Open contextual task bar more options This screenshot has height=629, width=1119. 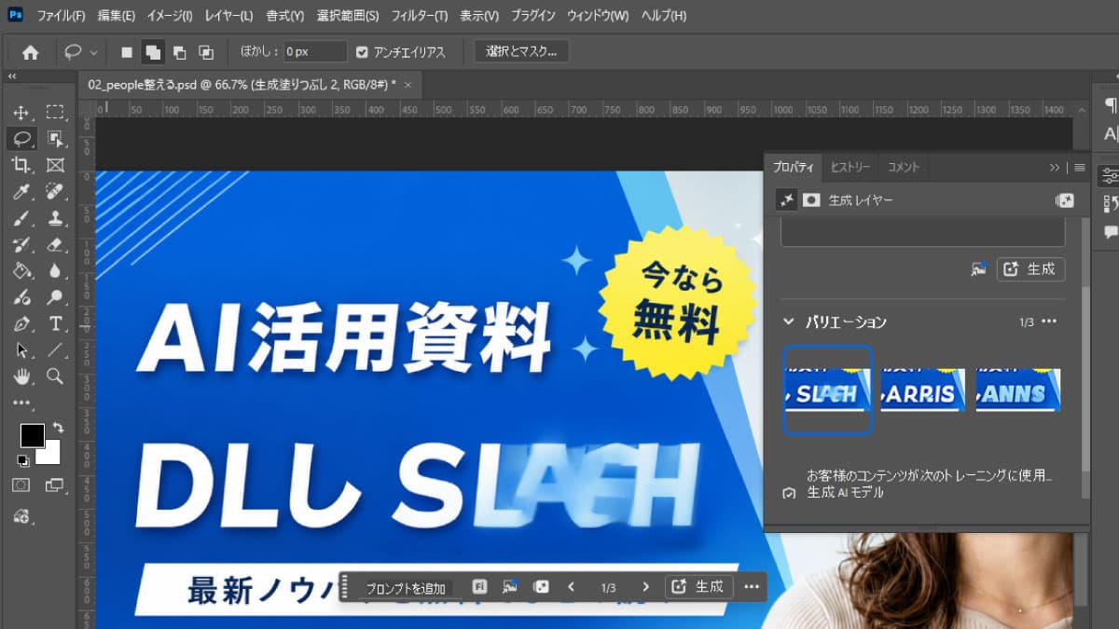(753, 587)
